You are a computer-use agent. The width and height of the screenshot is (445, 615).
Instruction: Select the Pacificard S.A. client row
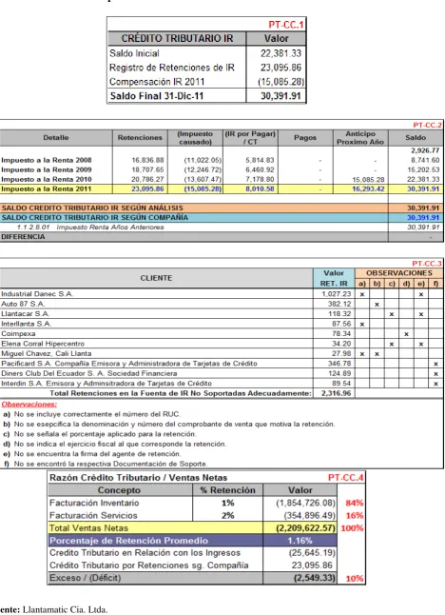[x=222, y=364]
